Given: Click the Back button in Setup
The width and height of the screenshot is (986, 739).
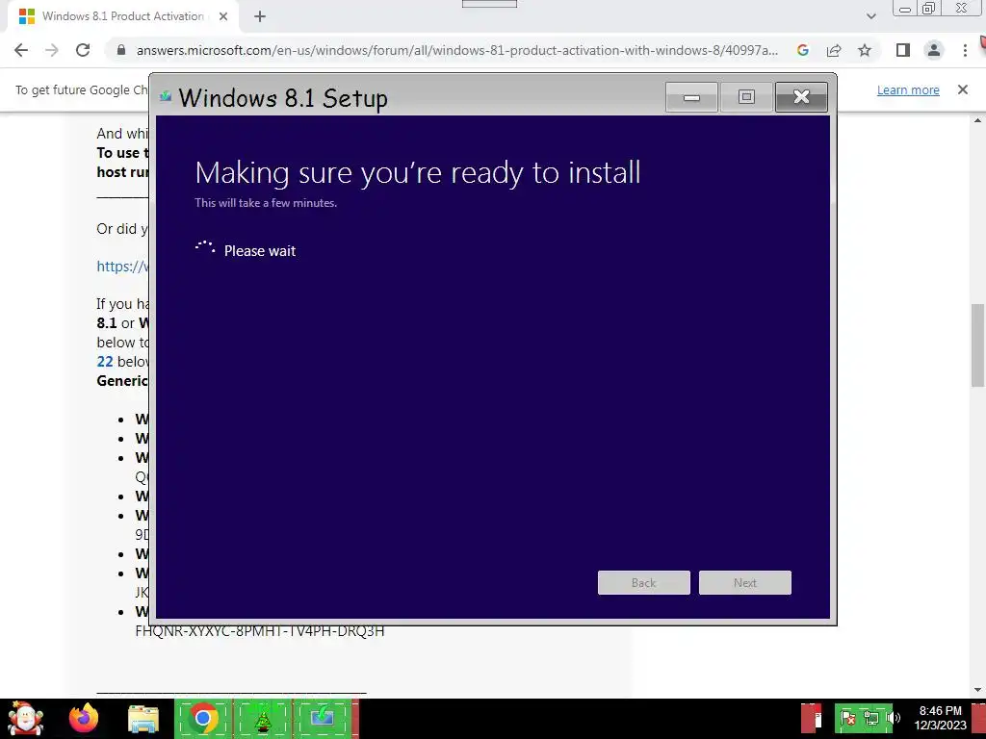Looking at the screenshot, I should pos(644,582).
